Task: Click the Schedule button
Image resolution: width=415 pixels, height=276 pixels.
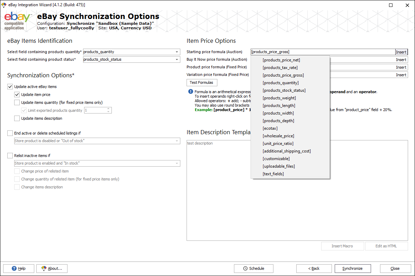Action: point(254,268)
